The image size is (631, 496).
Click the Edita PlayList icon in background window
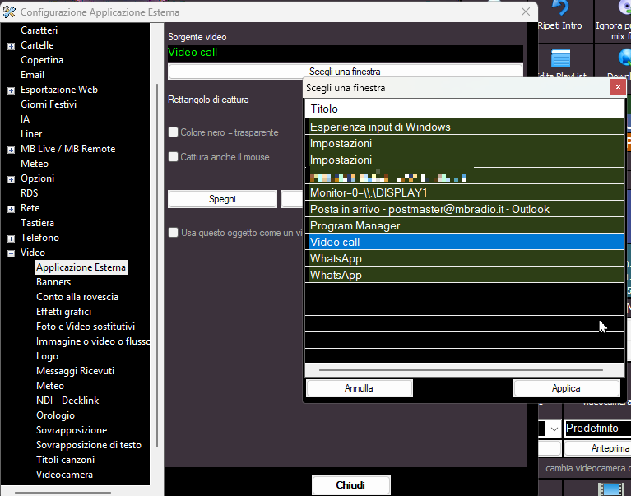[560, 58]
